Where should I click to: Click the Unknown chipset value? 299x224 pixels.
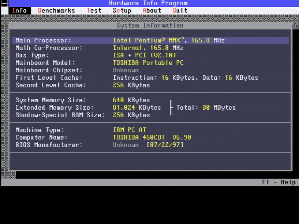pyautogui.click(x=126, y=70)
